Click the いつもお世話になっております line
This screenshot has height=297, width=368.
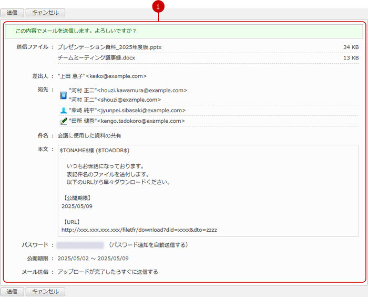pos(105,166)
